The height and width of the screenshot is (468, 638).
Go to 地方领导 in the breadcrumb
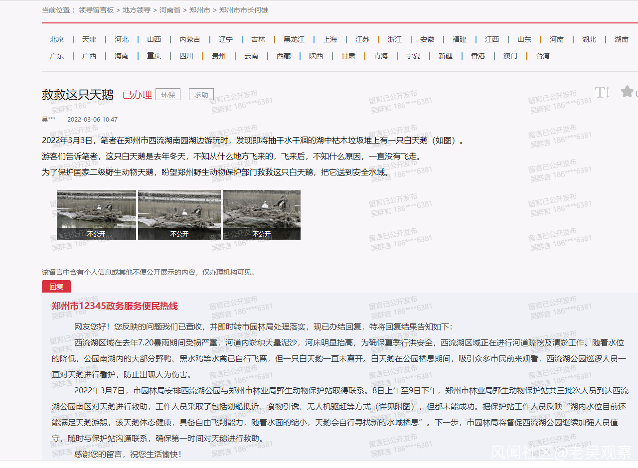coord(137,10)
